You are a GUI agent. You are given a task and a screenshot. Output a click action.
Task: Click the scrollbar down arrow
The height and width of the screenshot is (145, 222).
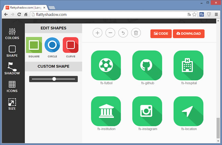tap(218, 141)
